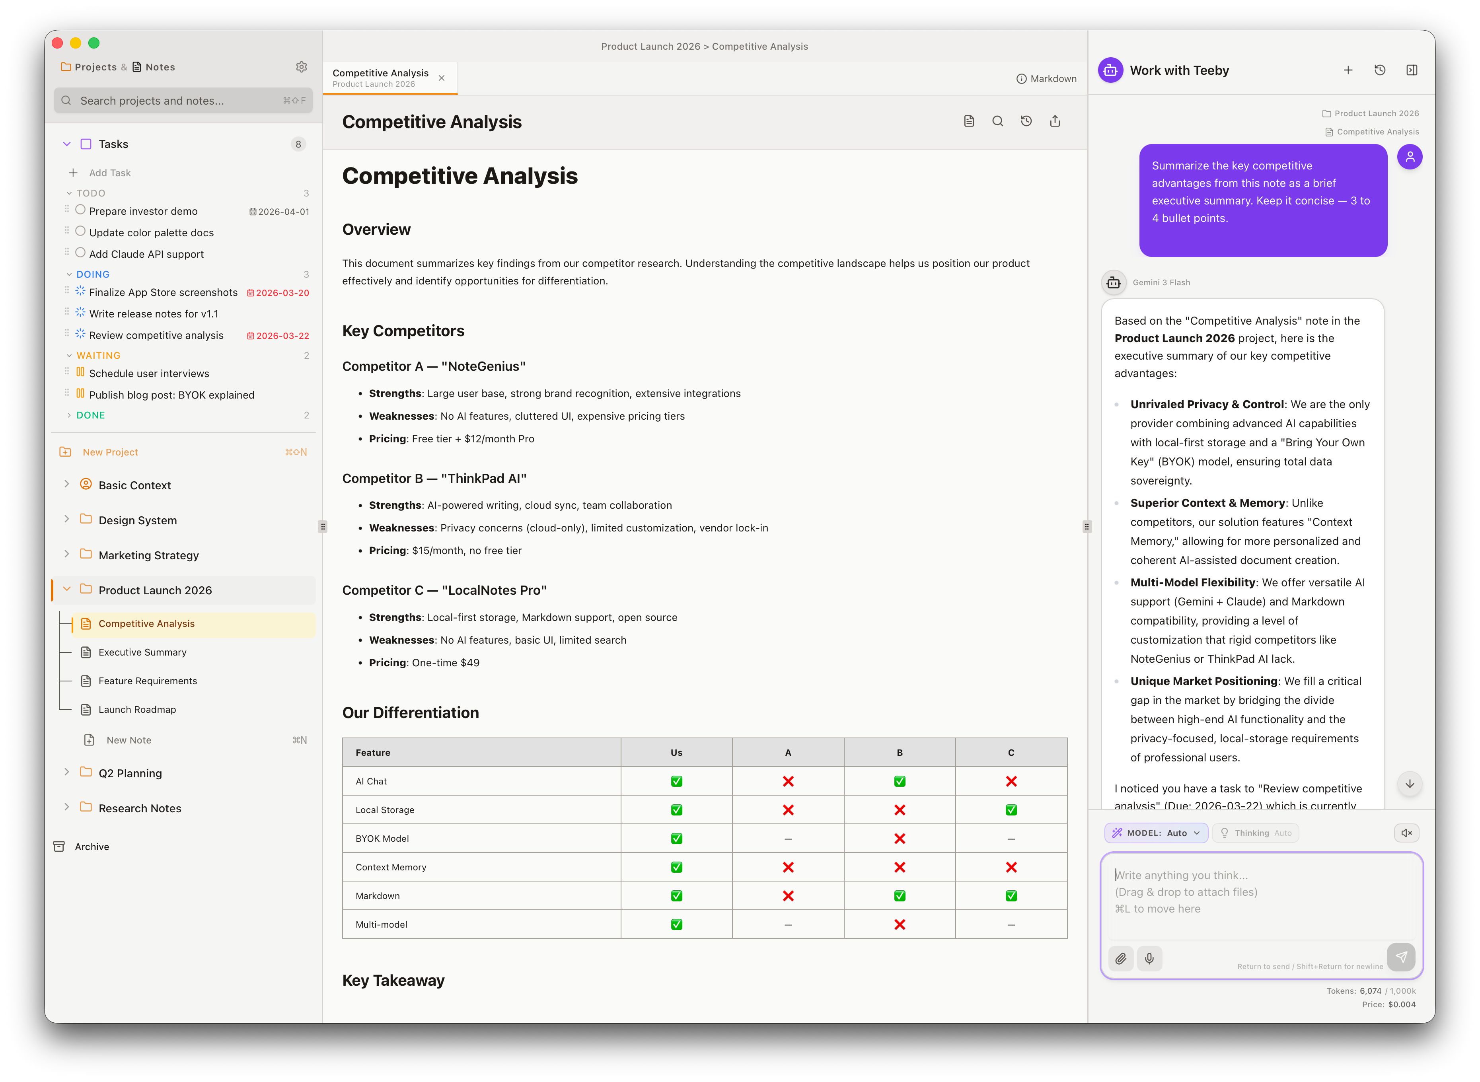Viewport: 1480px width, 1082px height.
Task: Expand the Q2 Planning project
Action: point(67,773)
